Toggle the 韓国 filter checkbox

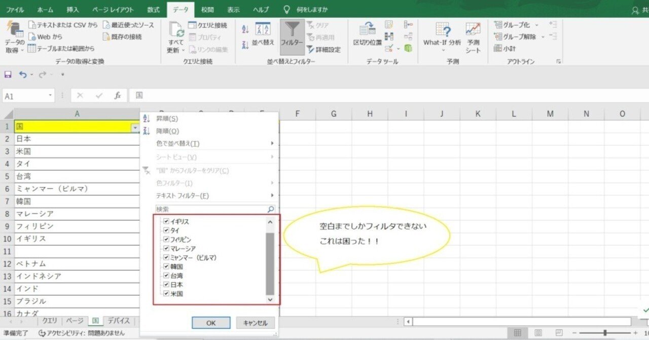point(166,266)
